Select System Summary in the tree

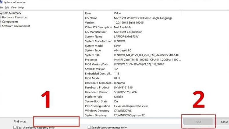coord(11,13)
